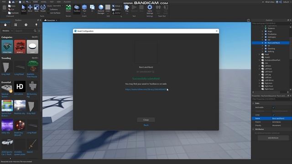Collapse the Data section in Properties
Image resolution: width=292 pixels, height=164 pixels.
click(x=253, y=103)
